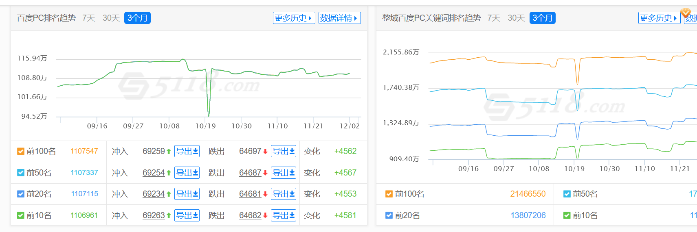Select 3个月 tab in 整域 keyword trend
This screenshot has height=232, width=697.
[543, 18]
